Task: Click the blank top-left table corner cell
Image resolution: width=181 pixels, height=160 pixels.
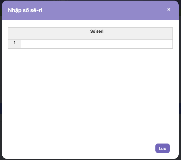Action: pos(14,33)
